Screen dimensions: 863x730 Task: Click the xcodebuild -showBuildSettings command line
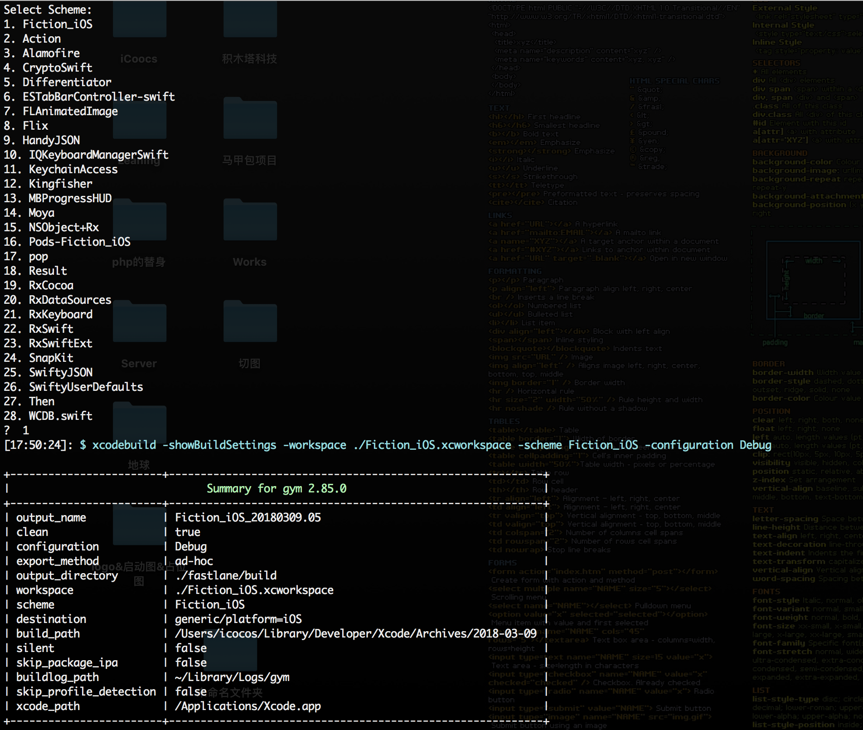pyautogui.click(x=426, y=445)
